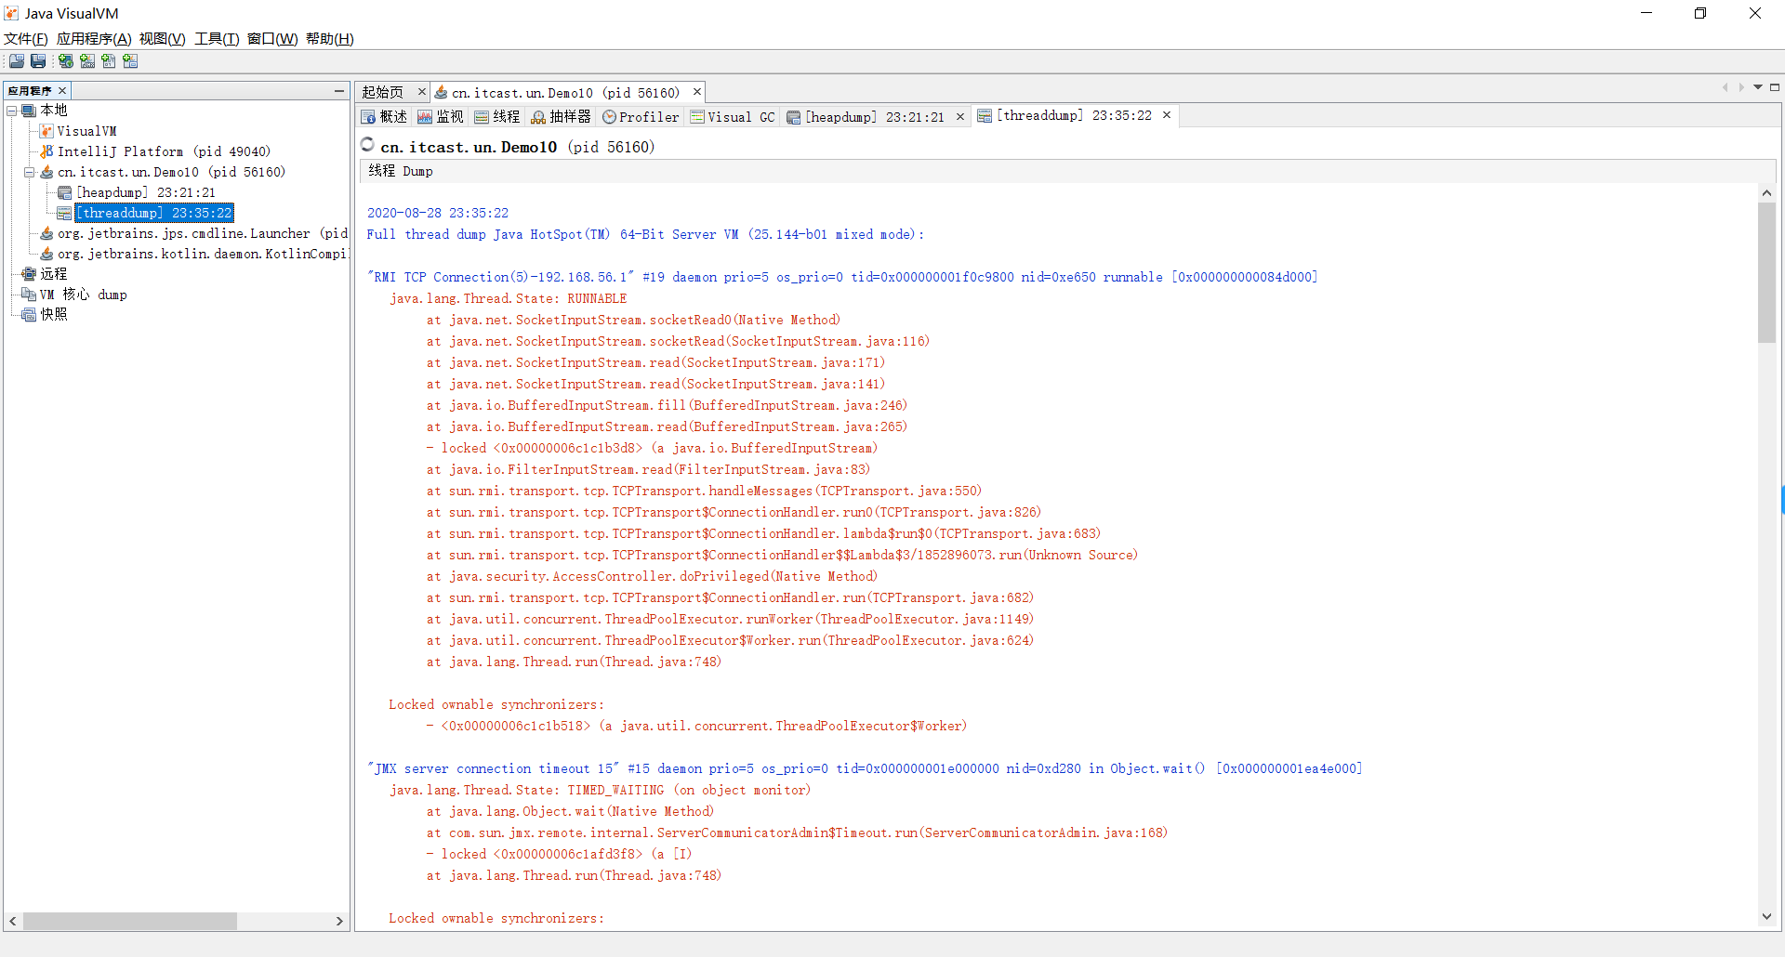This screenshot has height=957, width=1785.
Task: Collapse the 本地 (Local) tree node
Action: click(x=12, y=111)
